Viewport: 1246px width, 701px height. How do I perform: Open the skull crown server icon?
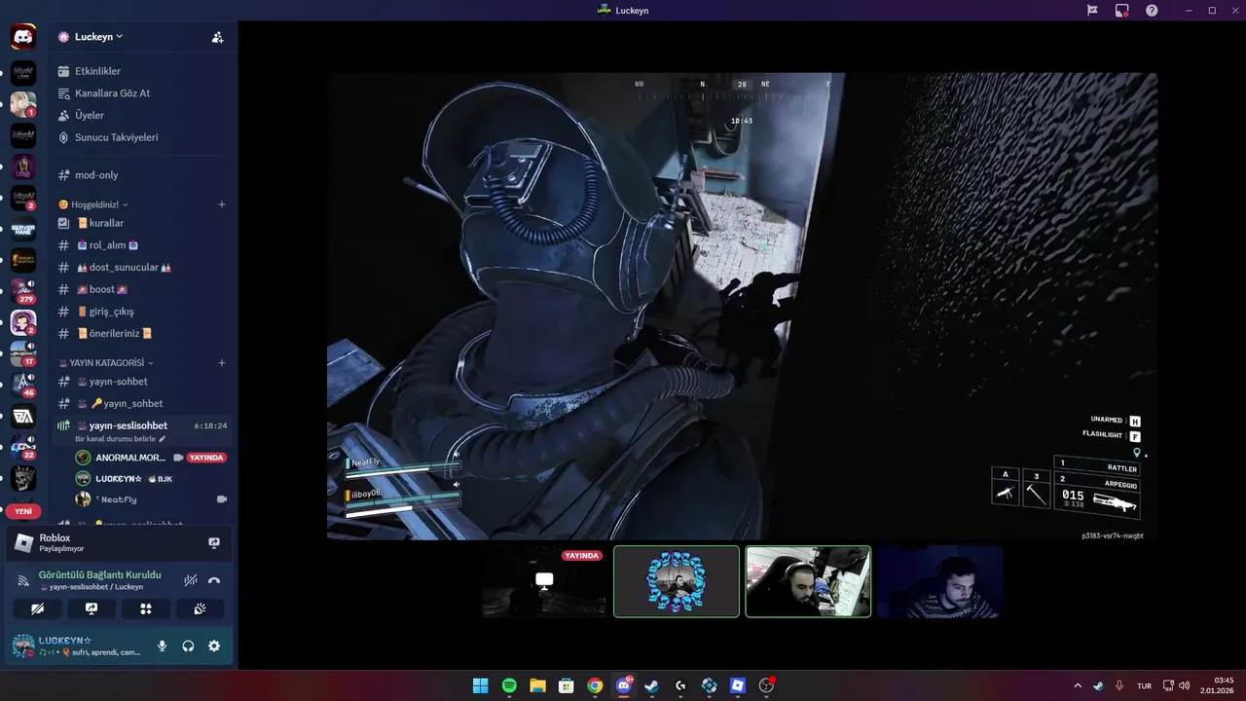[23, 478]
